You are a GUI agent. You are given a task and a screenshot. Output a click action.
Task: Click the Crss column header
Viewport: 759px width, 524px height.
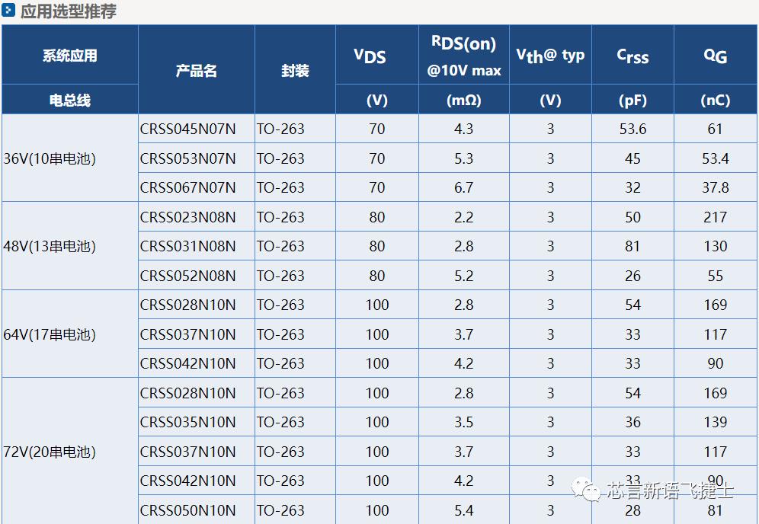click(632, 55)
